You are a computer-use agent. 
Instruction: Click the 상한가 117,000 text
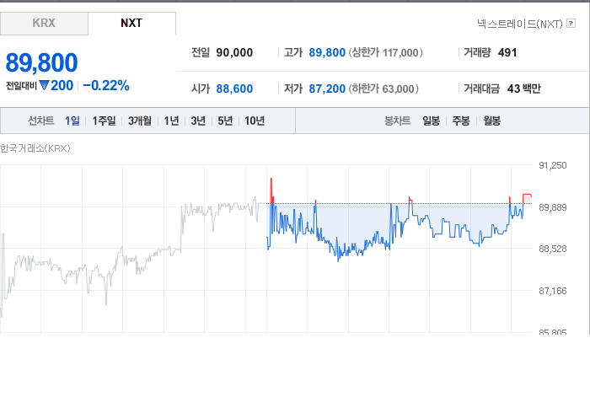[x=386, y=52]
